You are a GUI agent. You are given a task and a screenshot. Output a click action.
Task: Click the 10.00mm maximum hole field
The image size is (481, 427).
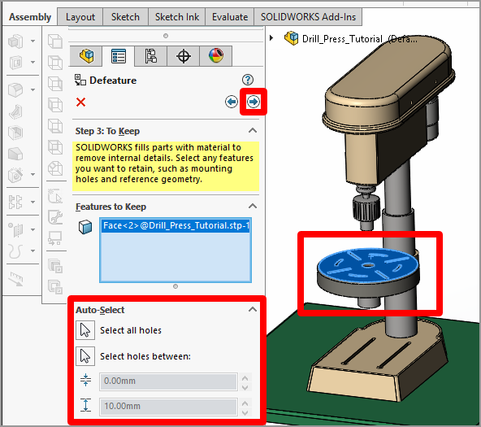pos(168,407)
